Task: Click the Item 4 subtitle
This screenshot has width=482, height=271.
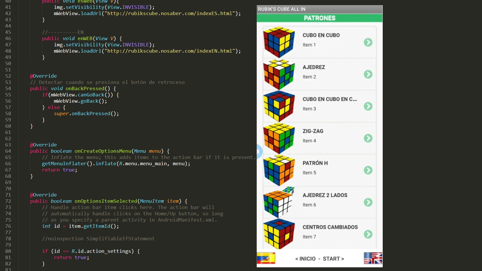Action: pyautogui.click(x=309, y=141)
